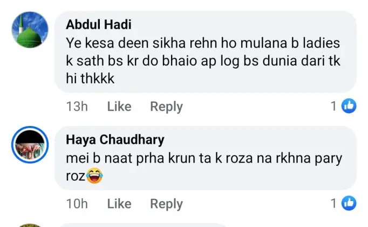The image size is (368, 227).
Task: Click the blue thumbs-up icon on Abdul Hadi's comment
Action: [x=350, y=106]
